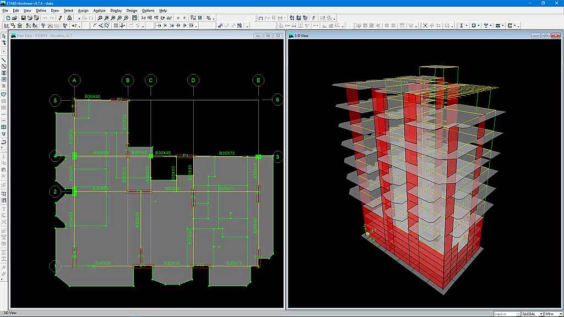564x317 pixels.
Task: Click the pencil Refresh Window icon
Action: coord(60,18)
